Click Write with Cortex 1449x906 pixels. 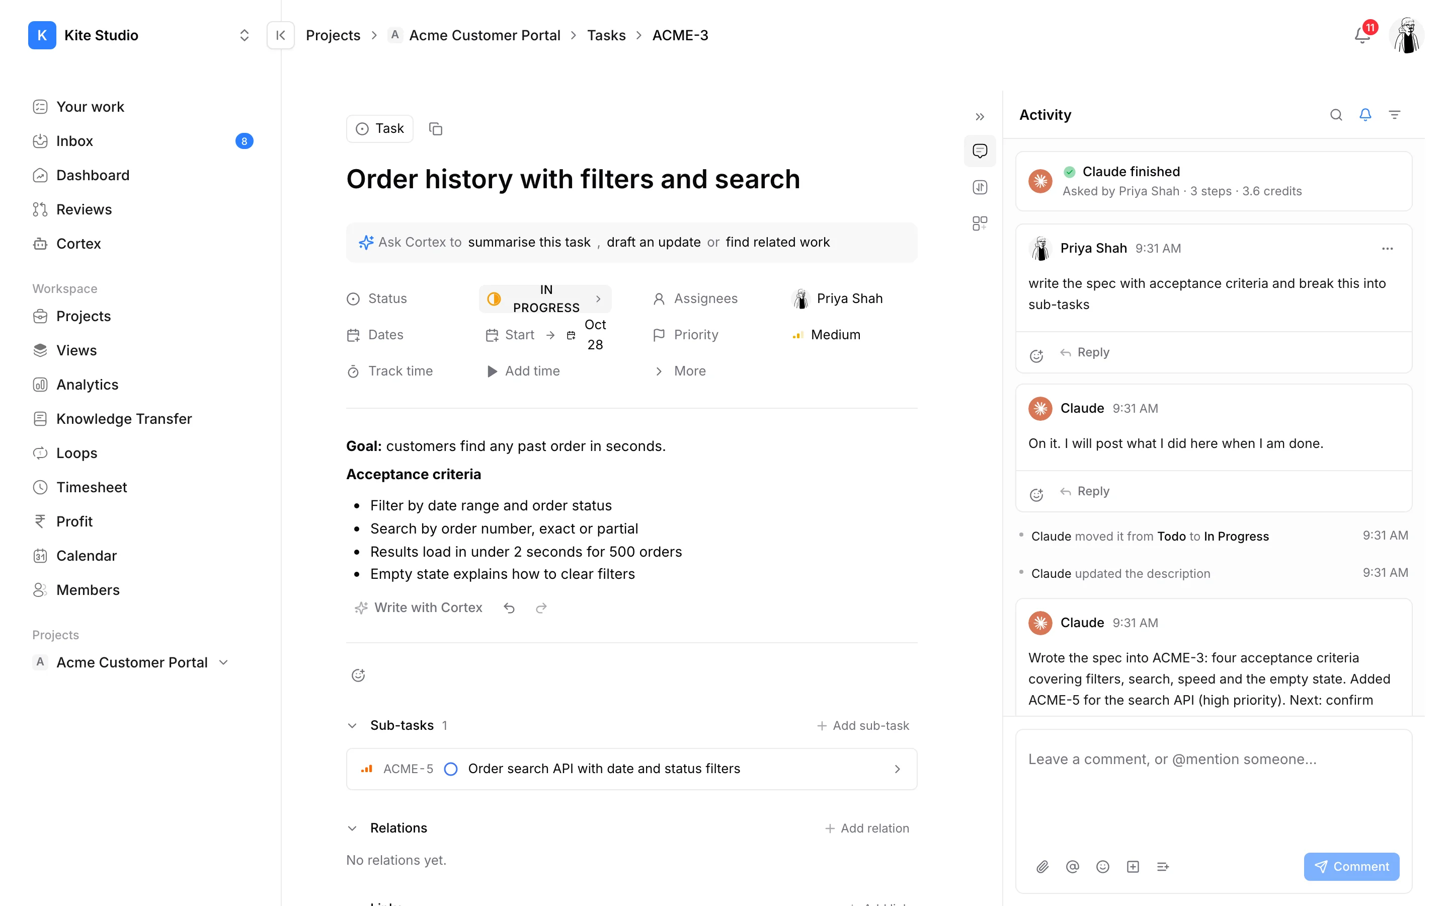(x=419, y=608)
